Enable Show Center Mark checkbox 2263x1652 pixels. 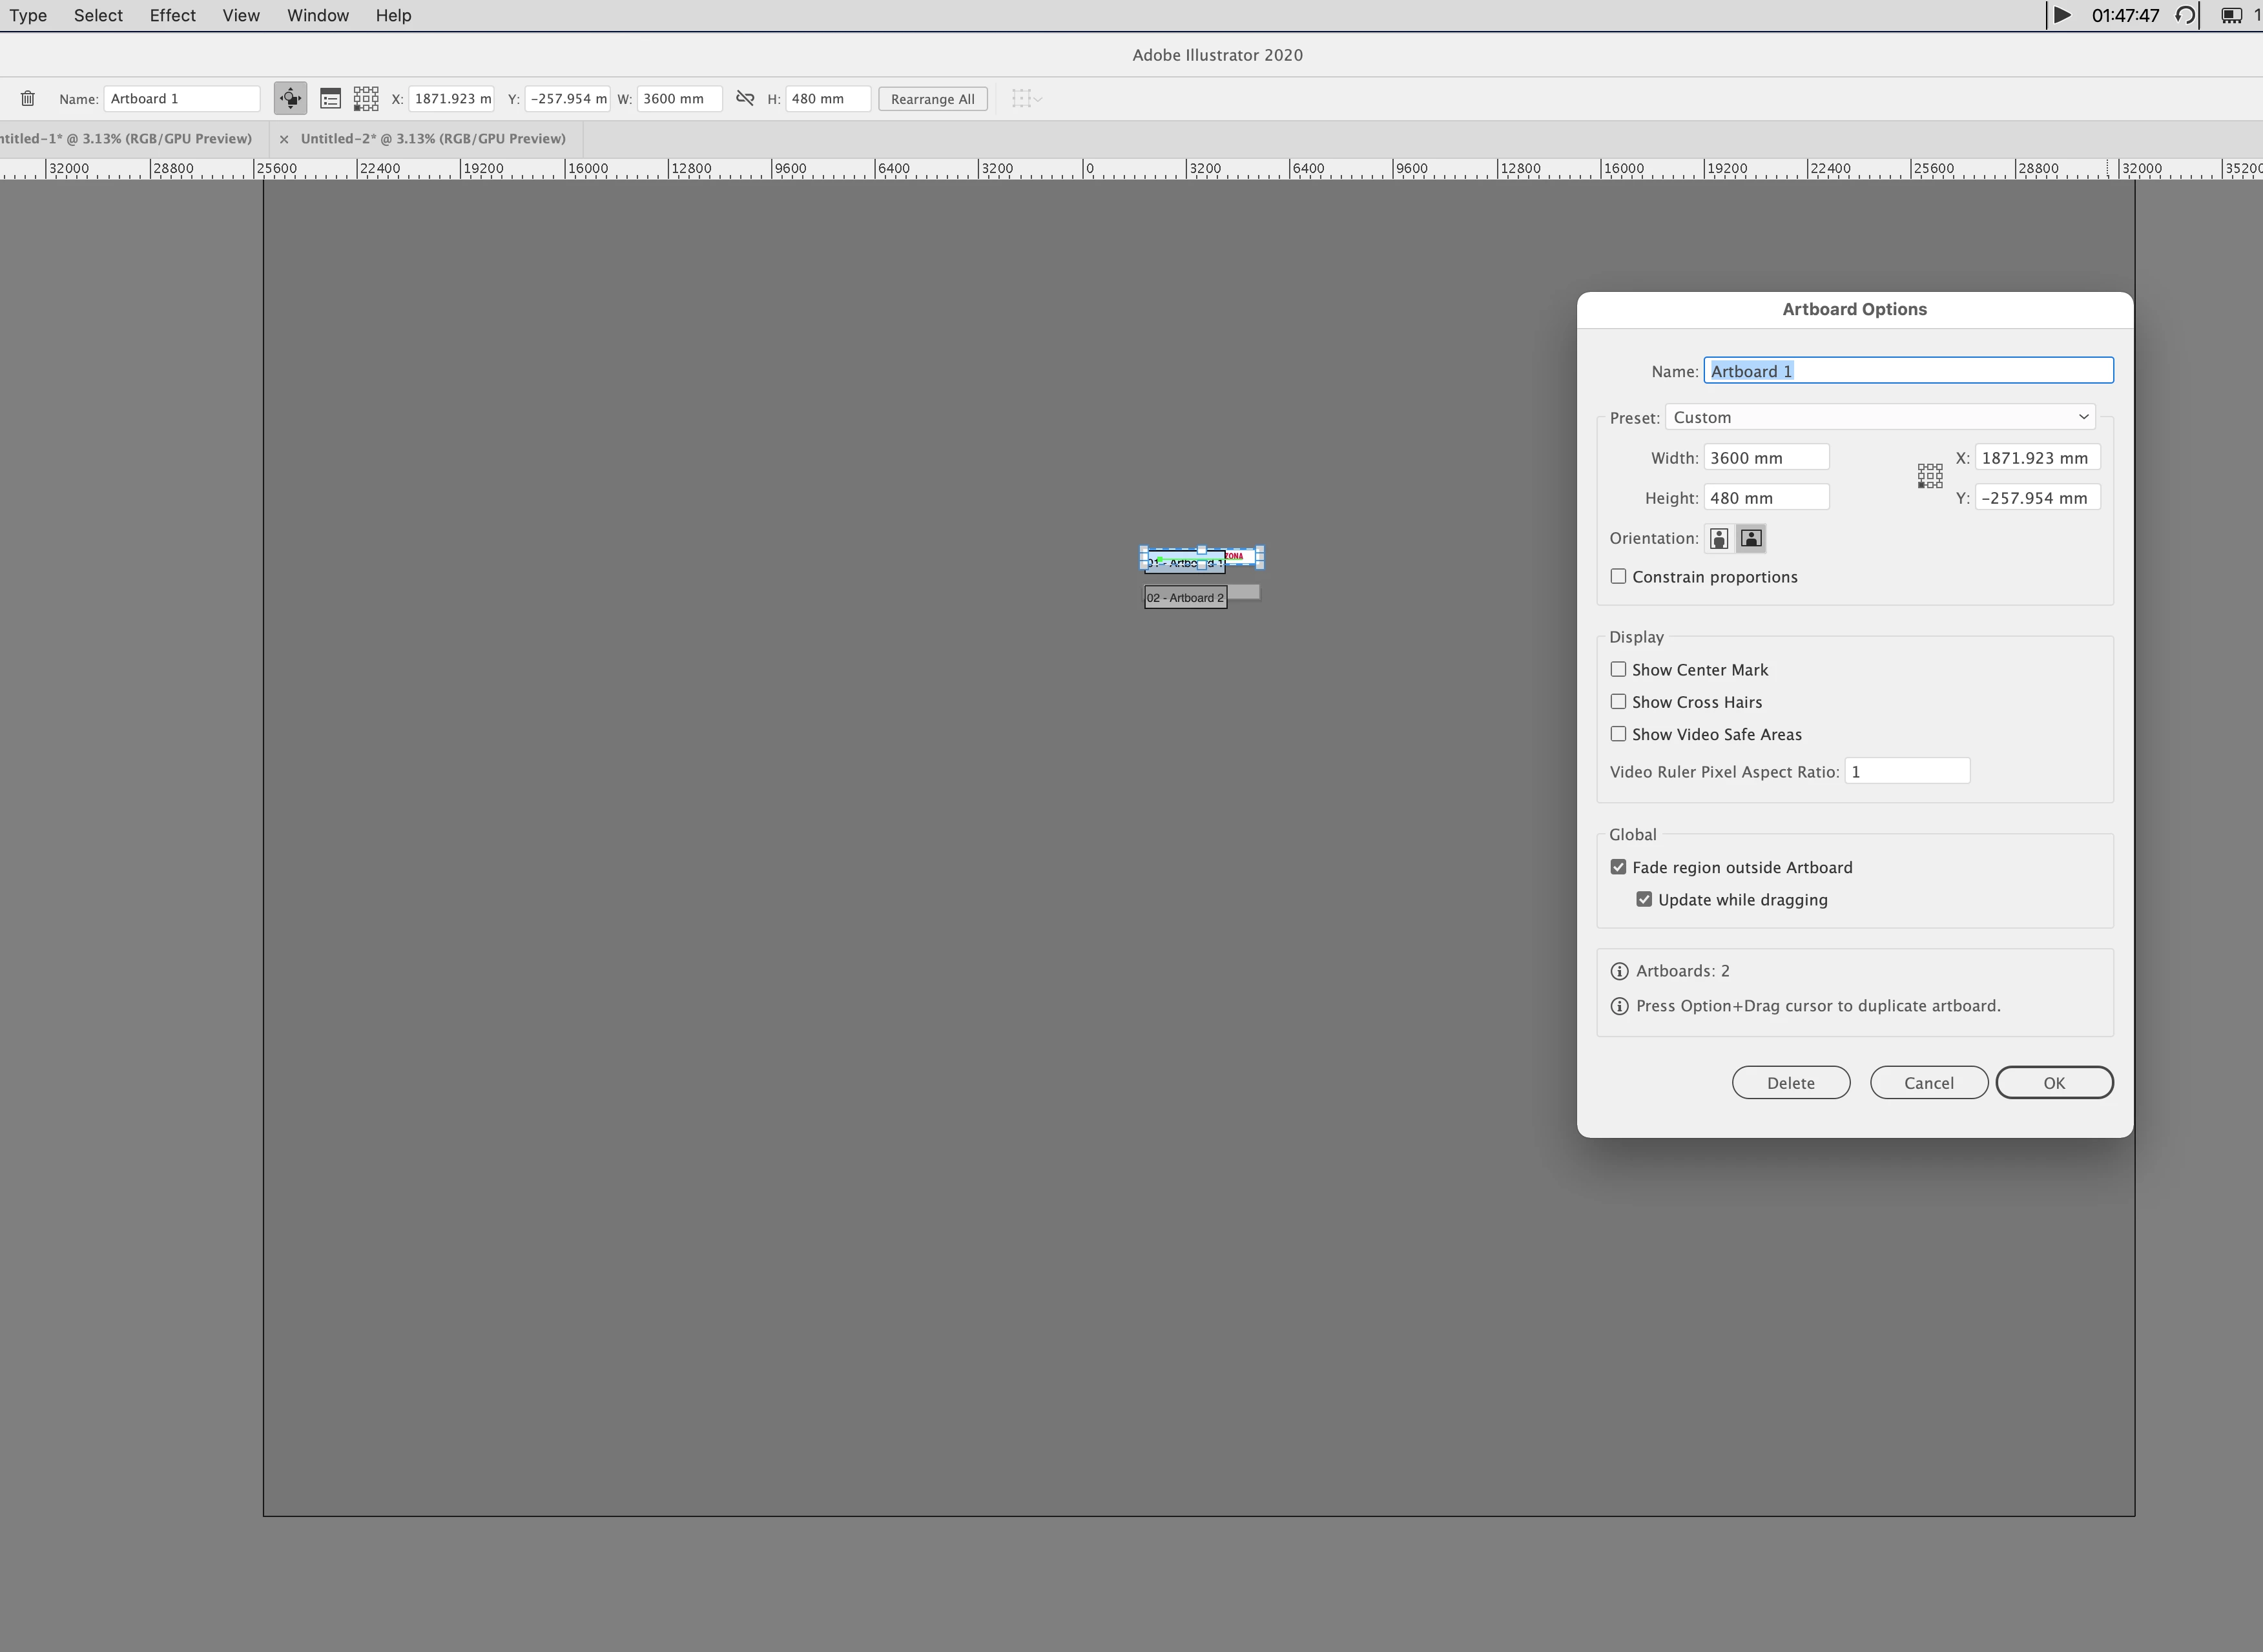(x=1618, y=670)
